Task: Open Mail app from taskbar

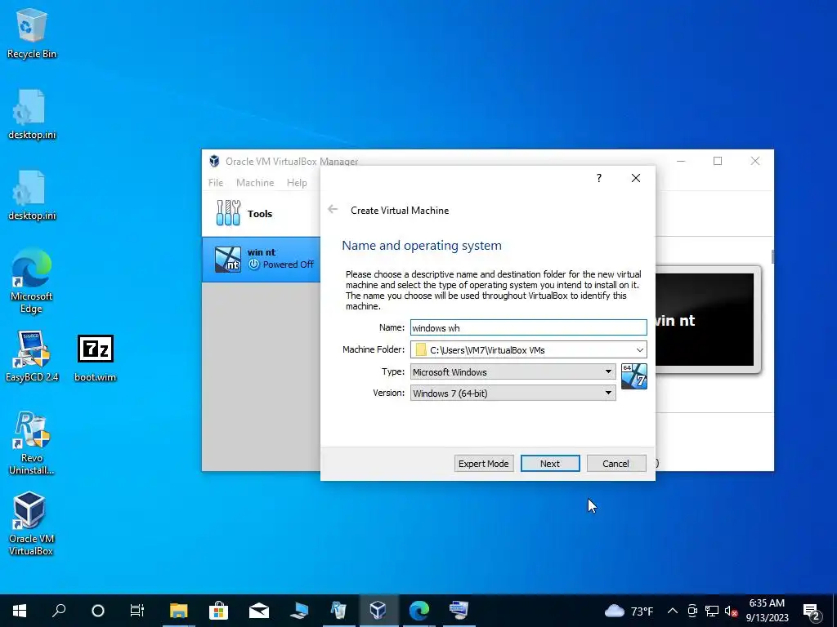Action: (x=259, y=611)
